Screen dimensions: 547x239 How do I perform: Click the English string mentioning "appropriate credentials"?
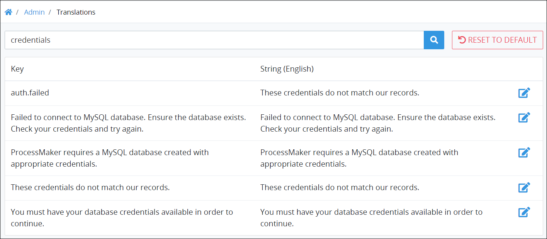pyautogui.click(x=359, y=158)
